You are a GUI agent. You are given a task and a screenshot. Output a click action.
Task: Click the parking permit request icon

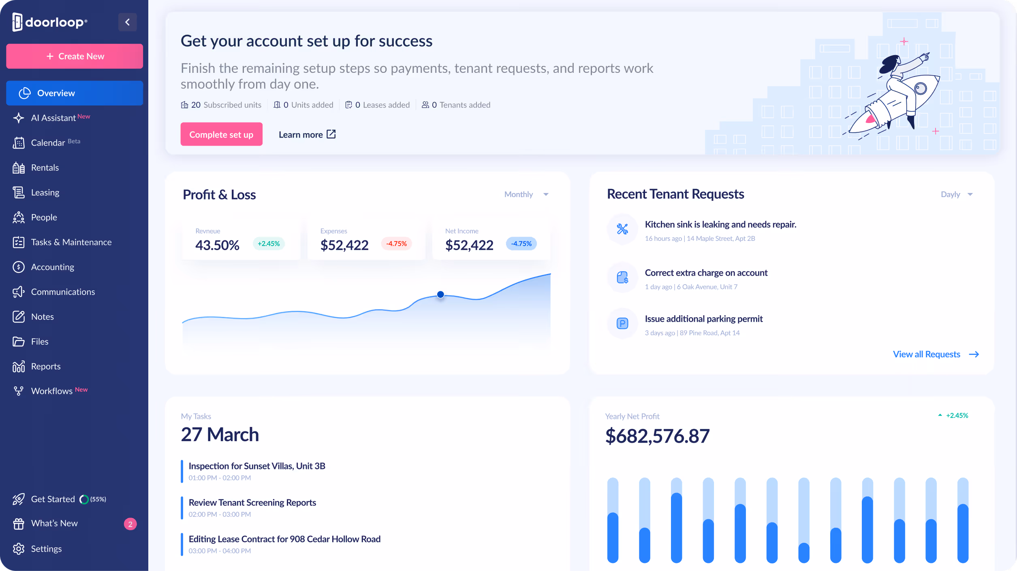click(622, 323)
